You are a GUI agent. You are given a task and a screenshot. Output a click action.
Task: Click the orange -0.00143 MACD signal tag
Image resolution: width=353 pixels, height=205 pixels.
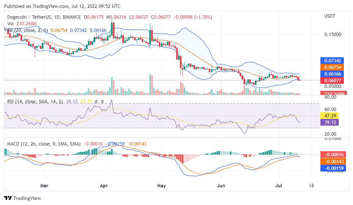[x=332, y=161]
